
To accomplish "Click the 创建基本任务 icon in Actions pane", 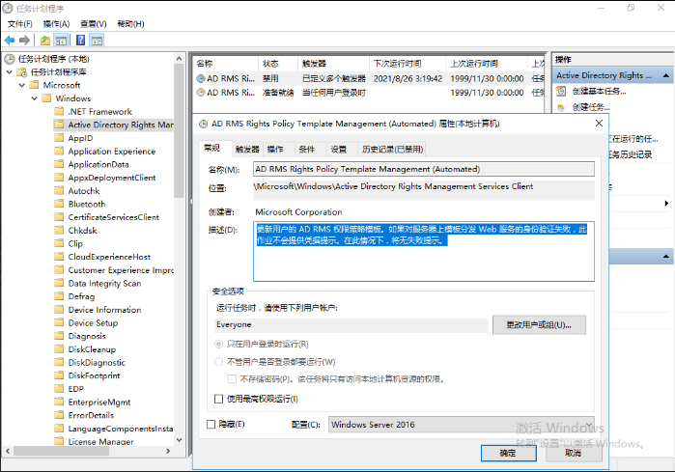I will [561, 92].
